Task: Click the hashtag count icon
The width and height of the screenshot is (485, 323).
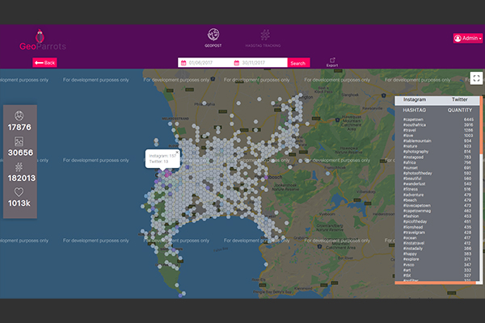Action: 19,166
